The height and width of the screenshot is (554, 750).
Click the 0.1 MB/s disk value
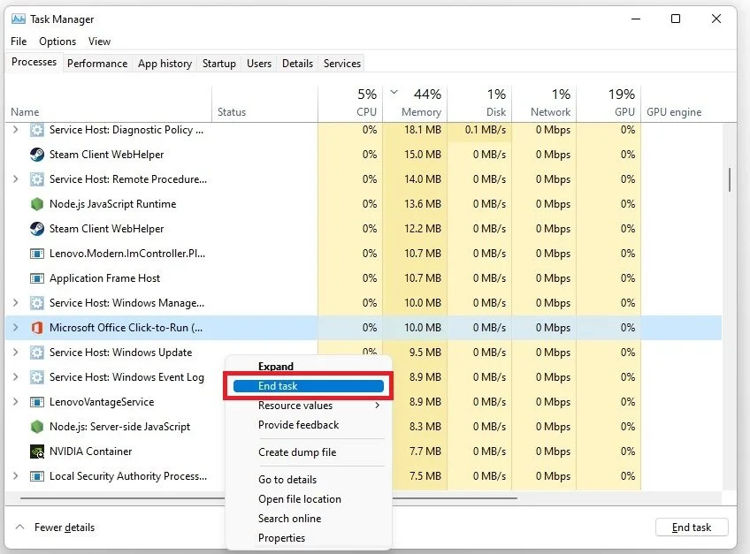(485, 130)
